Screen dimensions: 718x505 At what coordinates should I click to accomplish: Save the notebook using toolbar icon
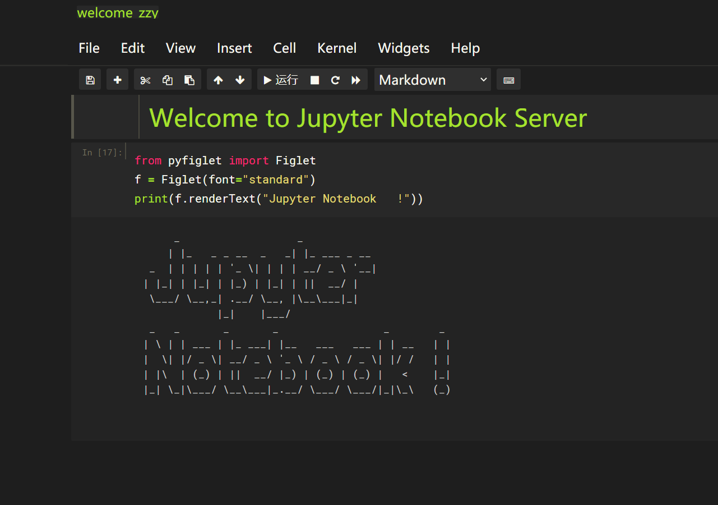point(90,79)
